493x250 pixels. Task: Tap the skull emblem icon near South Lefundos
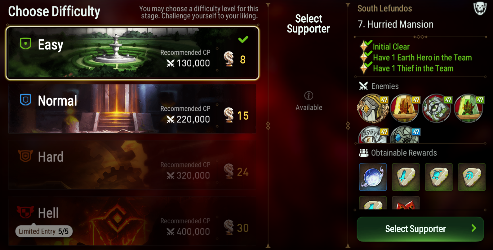(x=480, y=8)
